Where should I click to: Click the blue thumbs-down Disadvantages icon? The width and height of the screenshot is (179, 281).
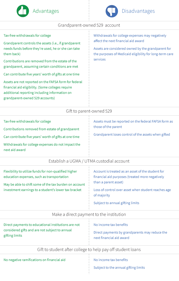click(112, 11)
